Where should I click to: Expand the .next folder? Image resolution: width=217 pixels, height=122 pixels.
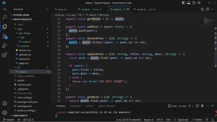(x=31, y=24)
